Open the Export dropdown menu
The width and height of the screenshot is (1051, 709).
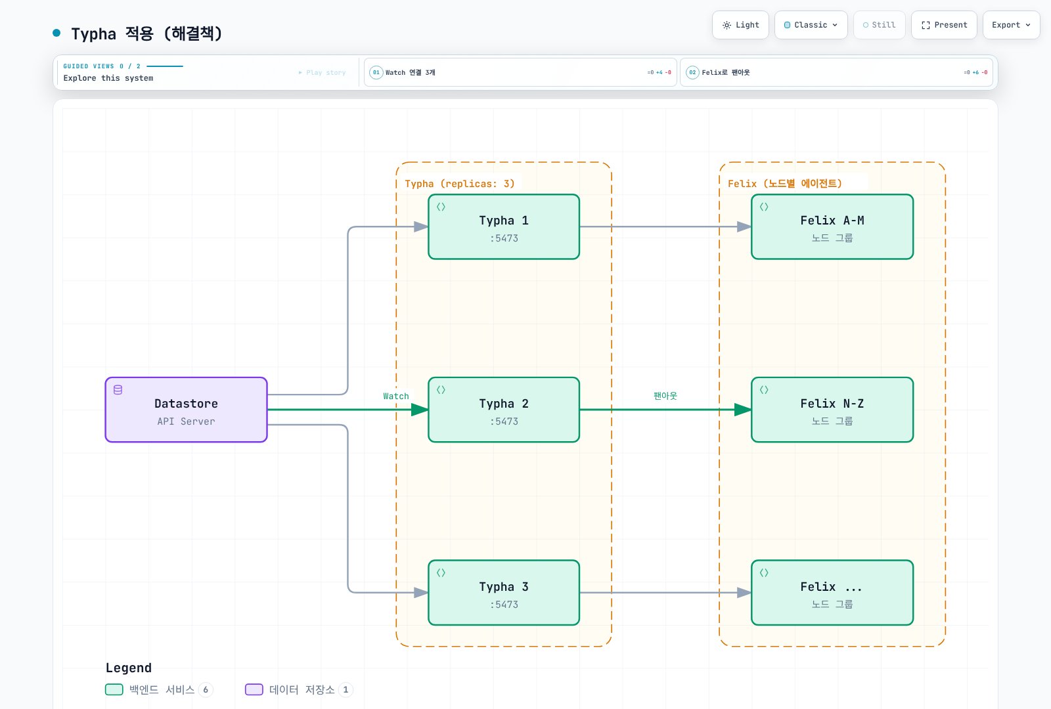click(1011, 25)
